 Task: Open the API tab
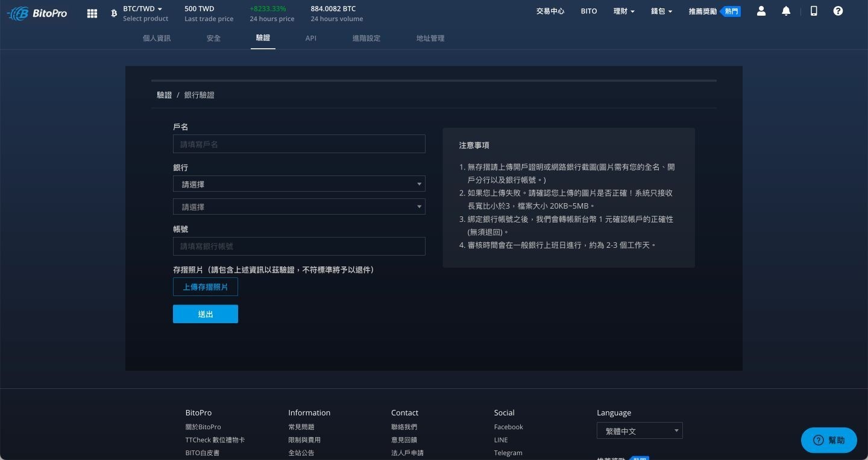pos(310,38)
